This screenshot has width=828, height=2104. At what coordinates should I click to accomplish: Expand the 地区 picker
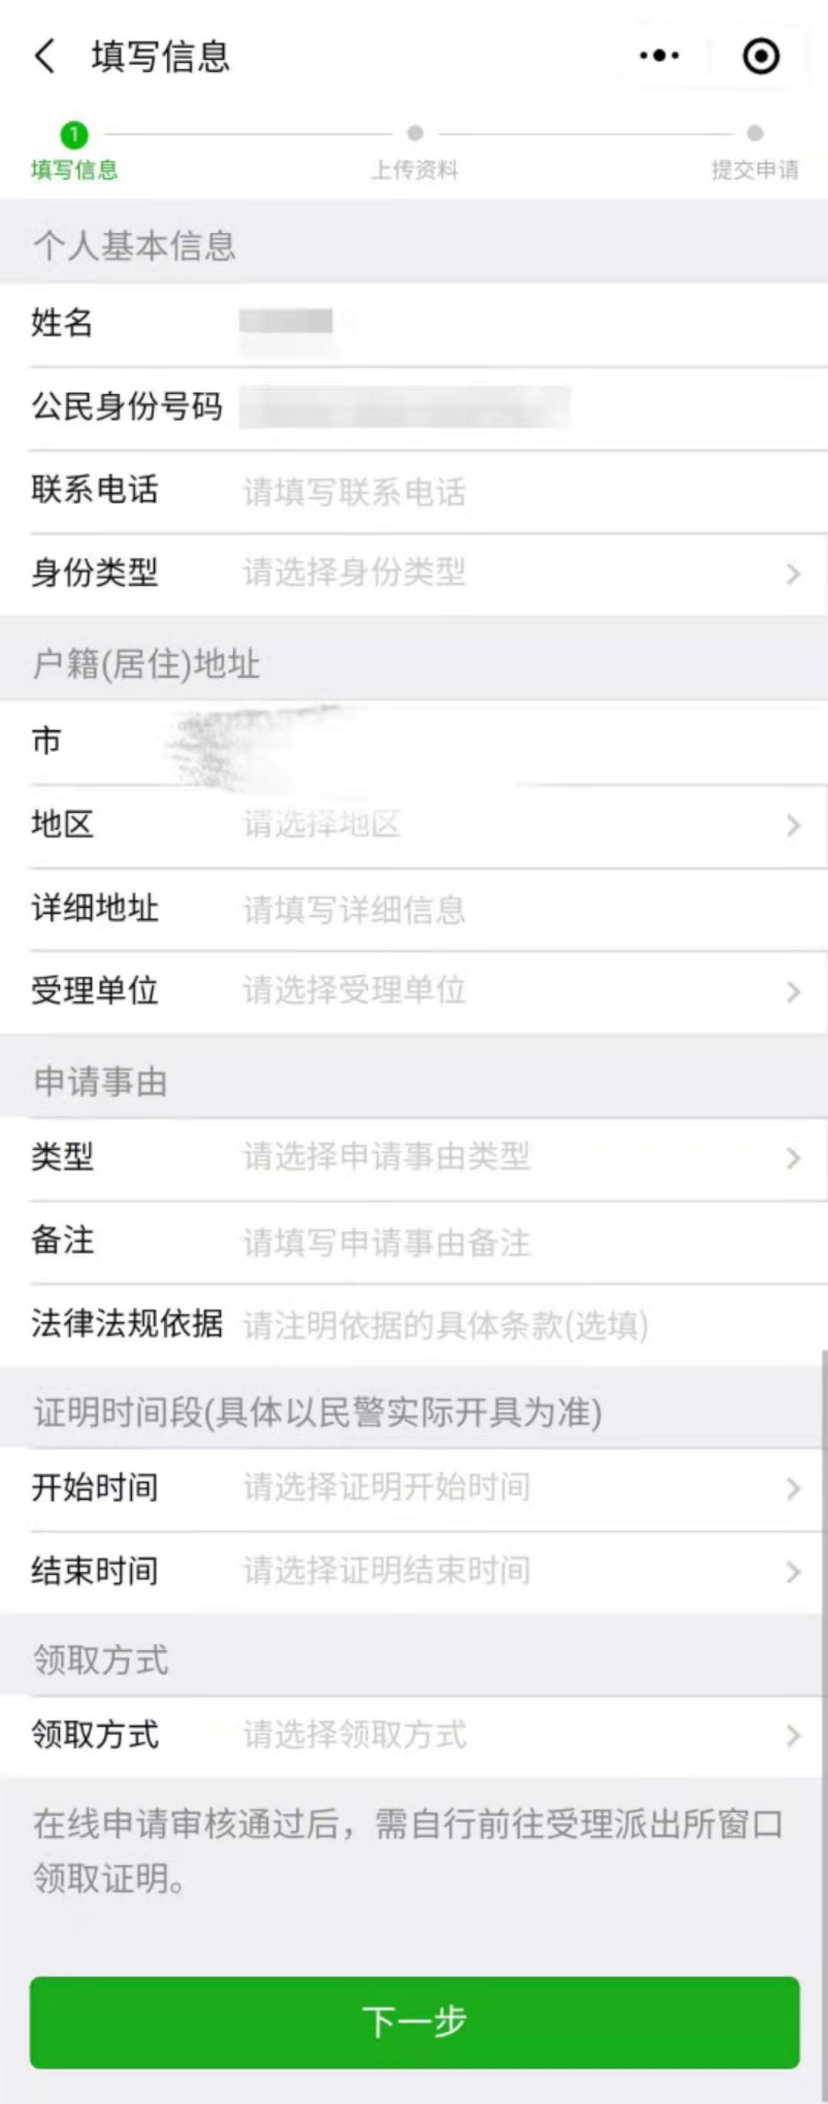click(x=414, y=825)
